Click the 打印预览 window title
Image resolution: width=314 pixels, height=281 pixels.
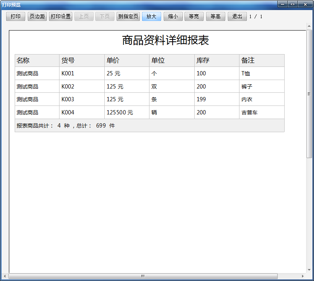coord(12,5)
